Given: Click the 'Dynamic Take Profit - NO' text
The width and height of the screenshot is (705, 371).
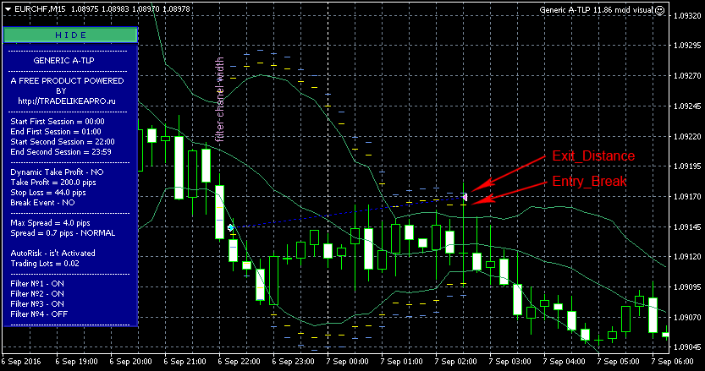Looking at the screenshot, I should click(57, 172).
